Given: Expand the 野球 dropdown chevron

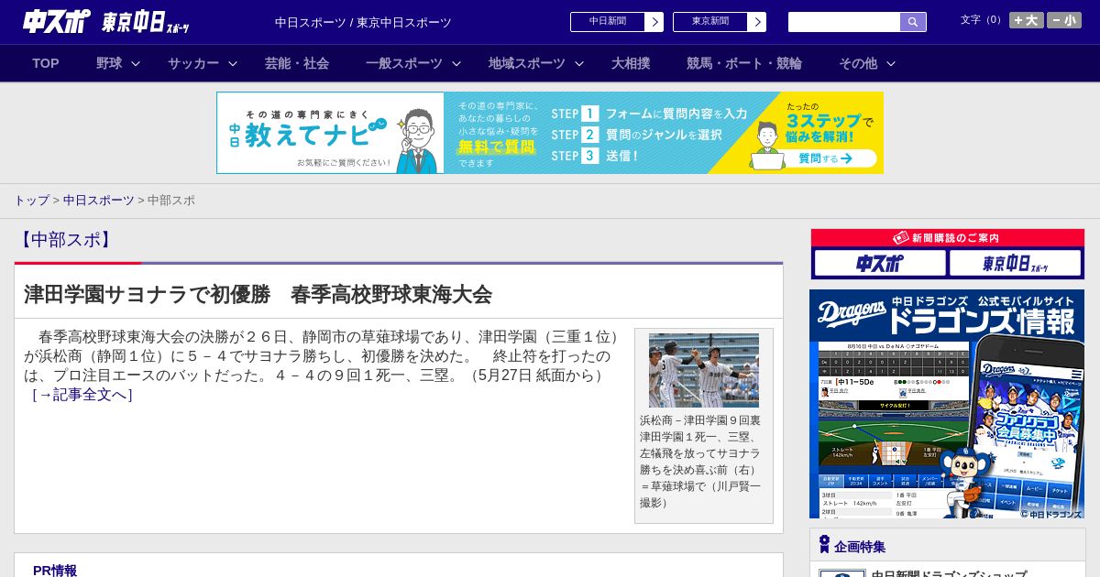Looking at the screenshot, I should tap(136, 63).
